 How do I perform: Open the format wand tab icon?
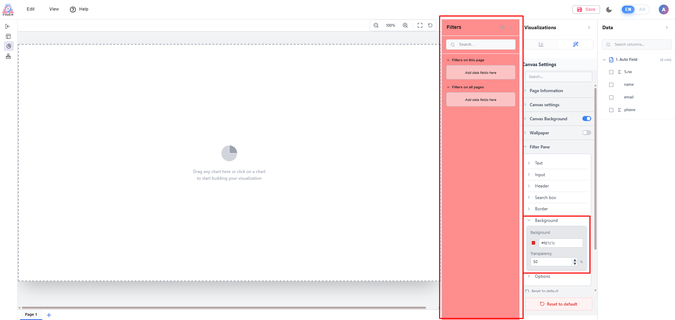[576, 44]
